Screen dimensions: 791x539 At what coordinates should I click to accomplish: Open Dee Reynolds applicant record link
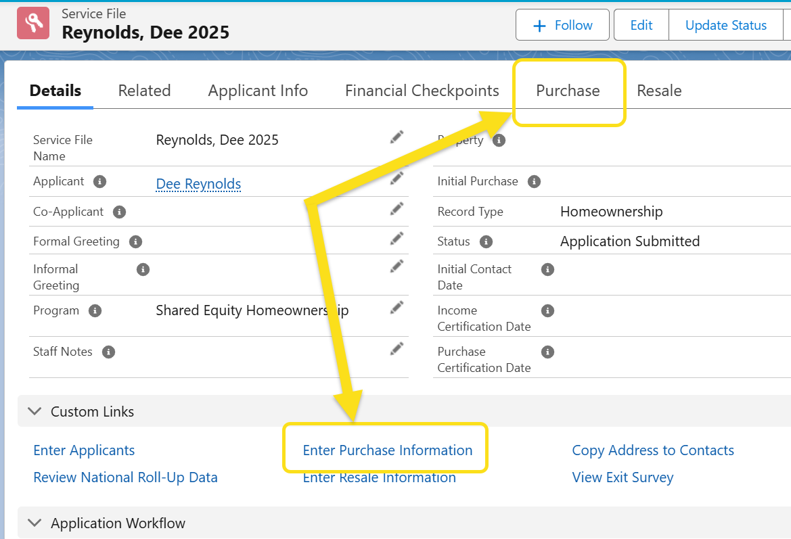198,184
